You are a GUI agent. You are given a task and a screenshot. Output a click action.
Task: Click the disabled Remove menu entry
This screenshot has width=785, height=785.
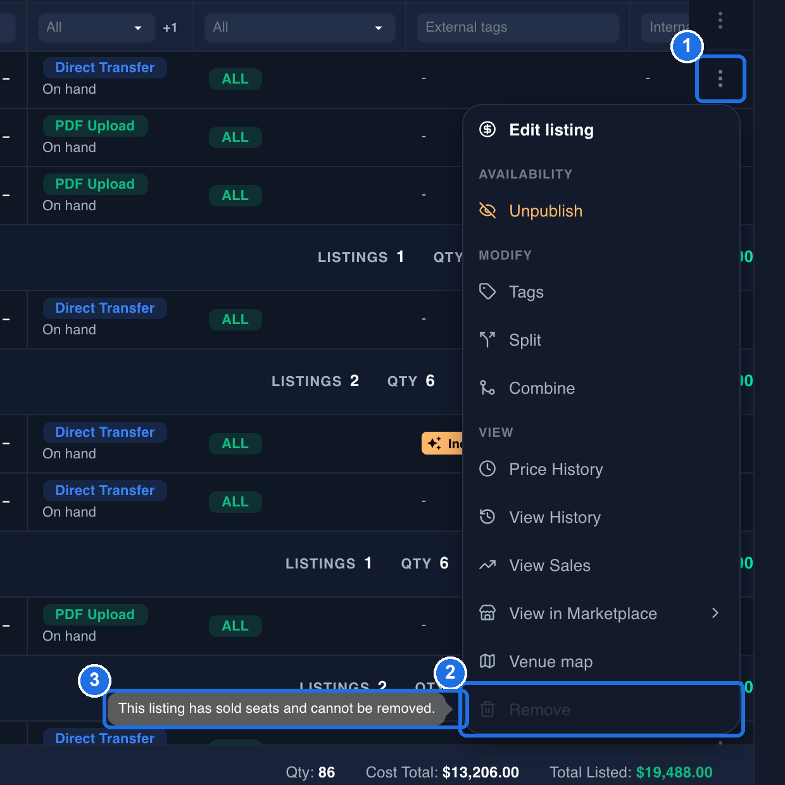click(x=601, y=710)
